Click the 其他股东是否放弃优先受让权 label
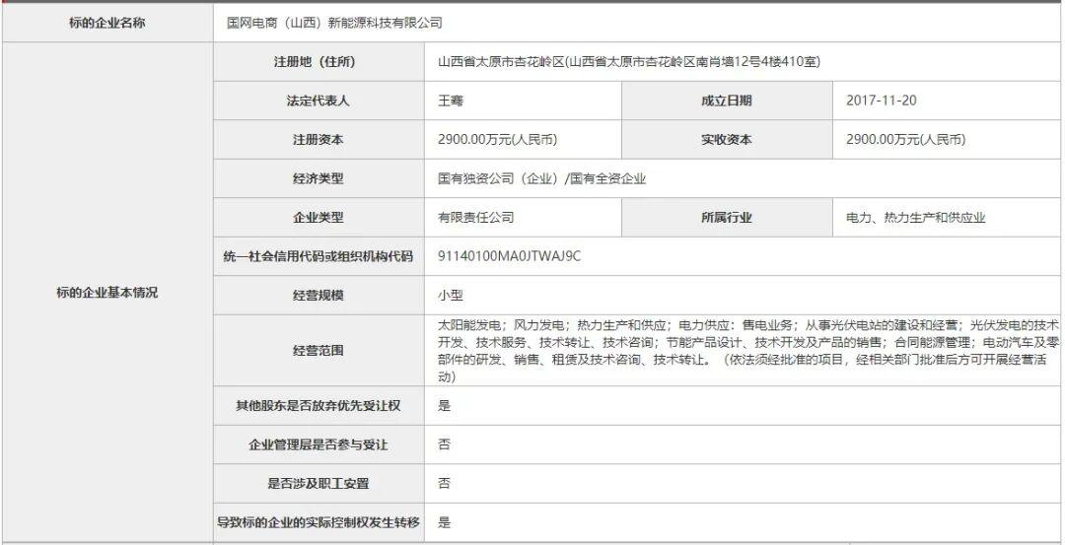 pyautogui.click(x=319, y=406)
